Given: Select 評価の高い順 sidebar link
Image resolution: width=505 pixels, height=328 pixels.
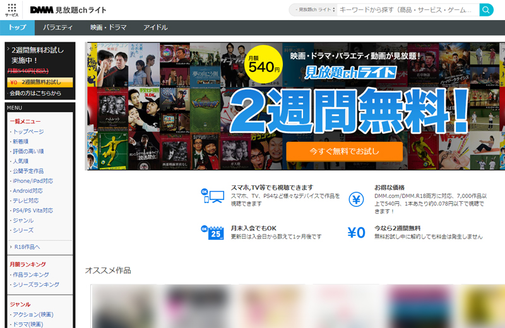Looking at the screenshot, I should click(x=28, y=151).
